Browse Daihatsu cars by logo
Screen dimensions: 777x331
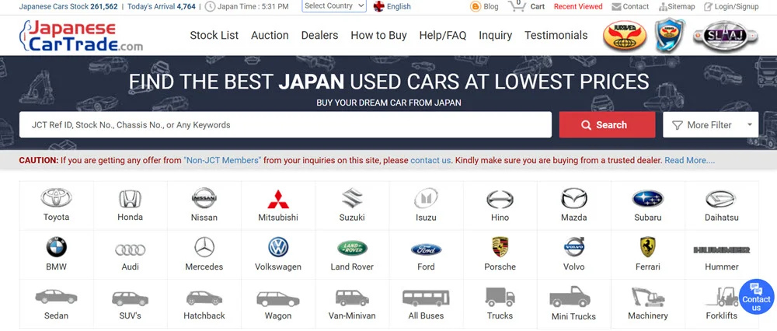click(721, 199)
